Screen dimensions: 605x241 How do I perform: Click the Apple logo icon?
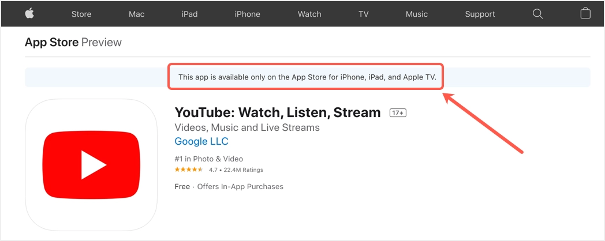pyautogui.click(x=29, y=14)
